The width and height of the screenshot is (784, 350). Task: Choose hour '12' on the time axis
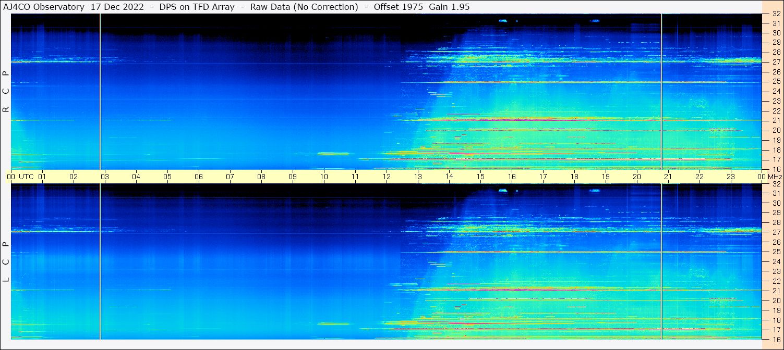[x=387, y=177]
